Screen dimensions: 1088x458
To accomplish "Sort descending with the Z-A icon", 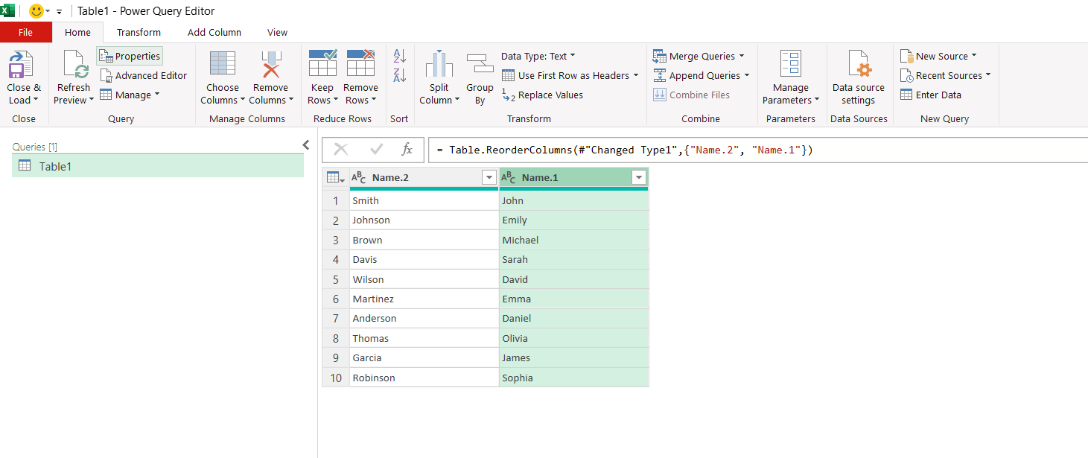I will pyautogui.click(x=399, y=74).
